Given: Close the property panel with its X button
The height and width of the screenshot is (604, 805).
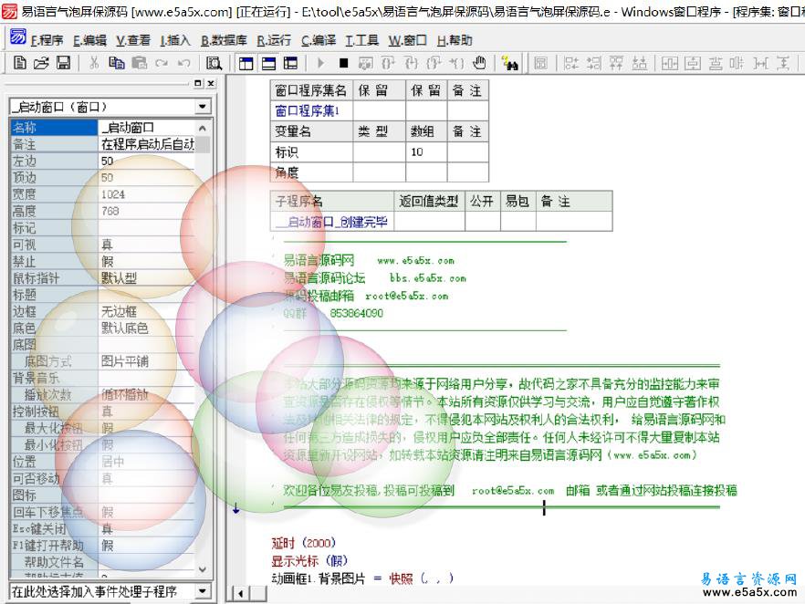Looking at the screenshot, I should coord(211,83).
